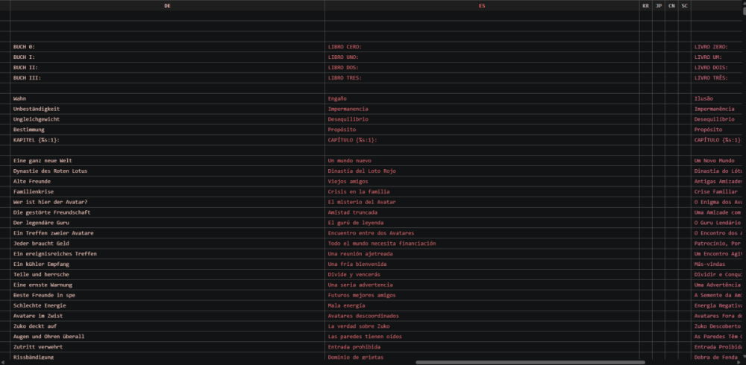
Task: Select the CN column header
Action: click(671, 6)
